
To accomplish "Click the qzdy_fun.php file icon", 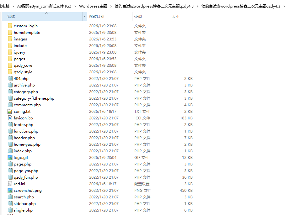I will [10, 177].
